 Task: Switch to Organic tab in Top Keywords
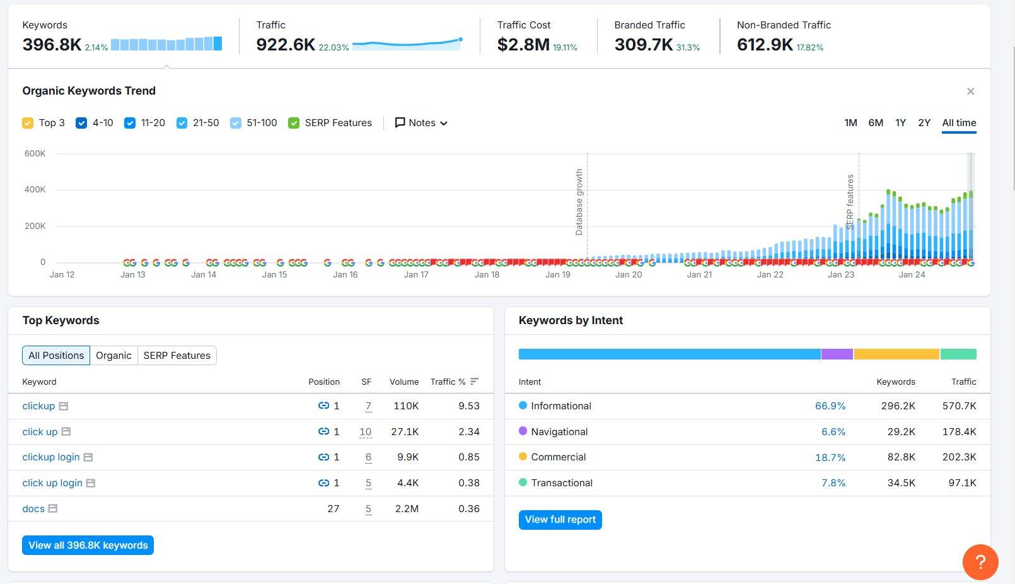point(113,356)
